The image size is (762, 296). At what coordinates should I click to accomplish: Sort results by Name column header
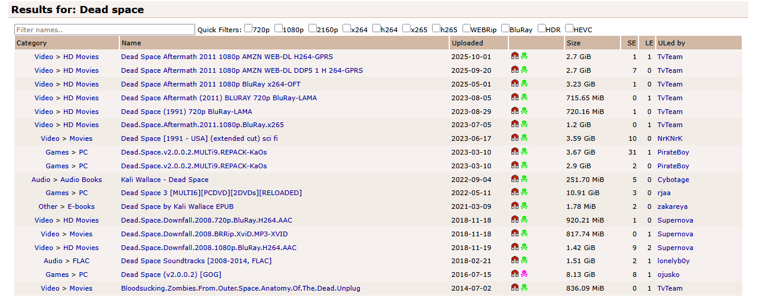[x=131, y=43]
